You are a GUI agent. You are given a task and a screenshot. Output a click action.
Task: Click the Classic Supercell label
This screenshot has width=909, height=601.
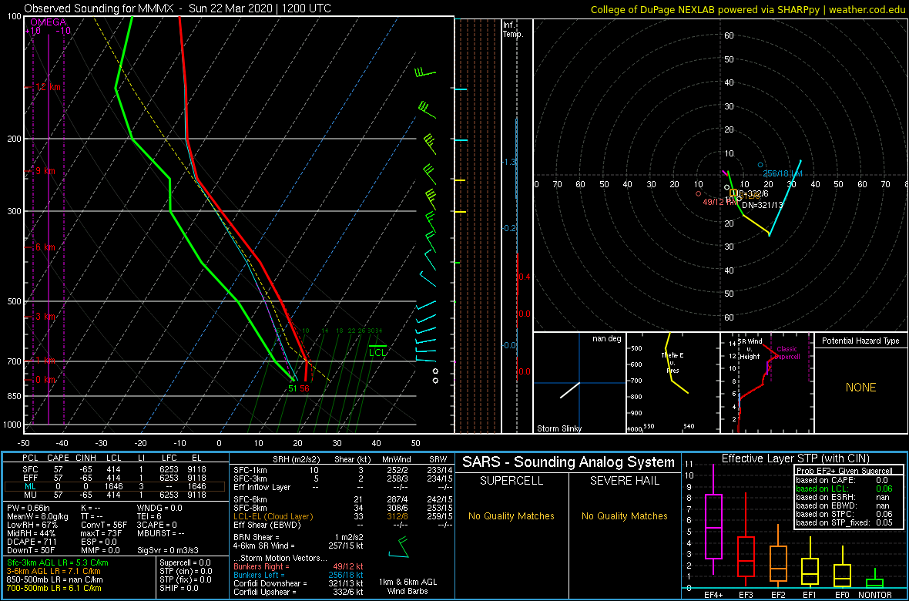(x=788, y=353)
